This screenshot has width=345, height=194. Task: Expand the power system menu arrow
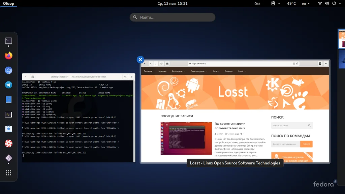(340, 3)
